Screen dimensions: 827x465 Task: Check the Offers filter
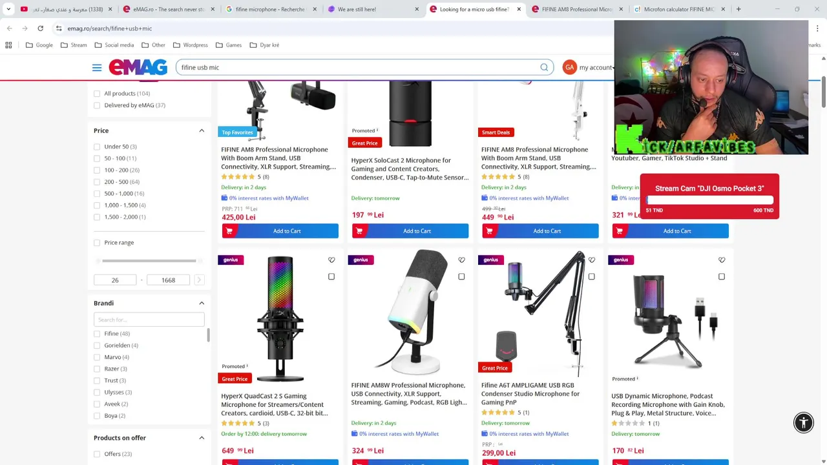[x=97, y=454]
